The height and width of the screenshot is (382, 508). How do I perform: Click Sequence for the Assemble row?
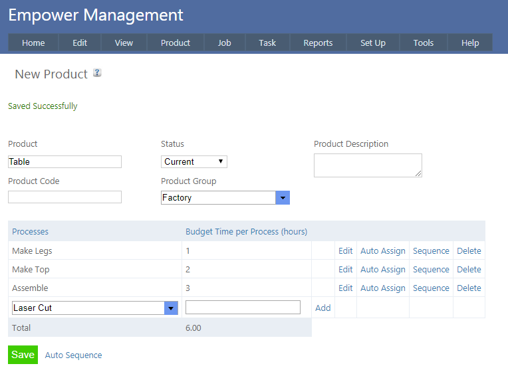point(431,288)
